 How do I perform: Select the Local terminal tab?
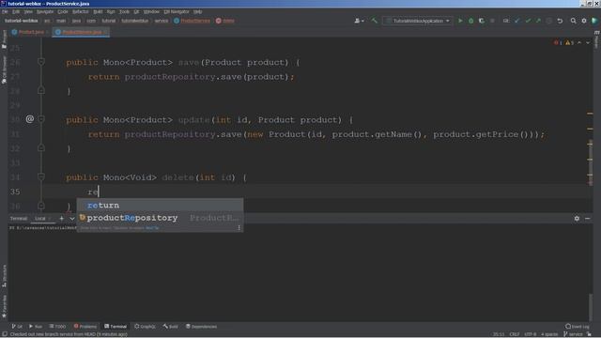pos(40,219)
